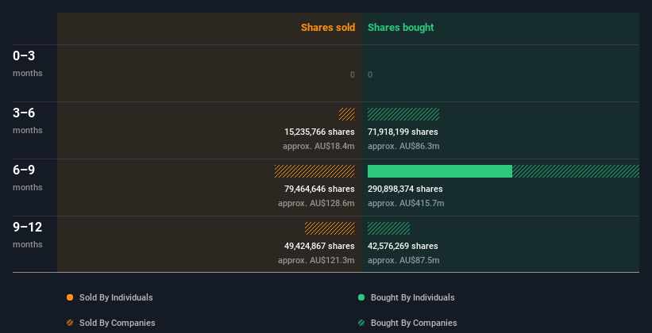Click the hatched green bar in 9–12 months

(x=389, y=228)
